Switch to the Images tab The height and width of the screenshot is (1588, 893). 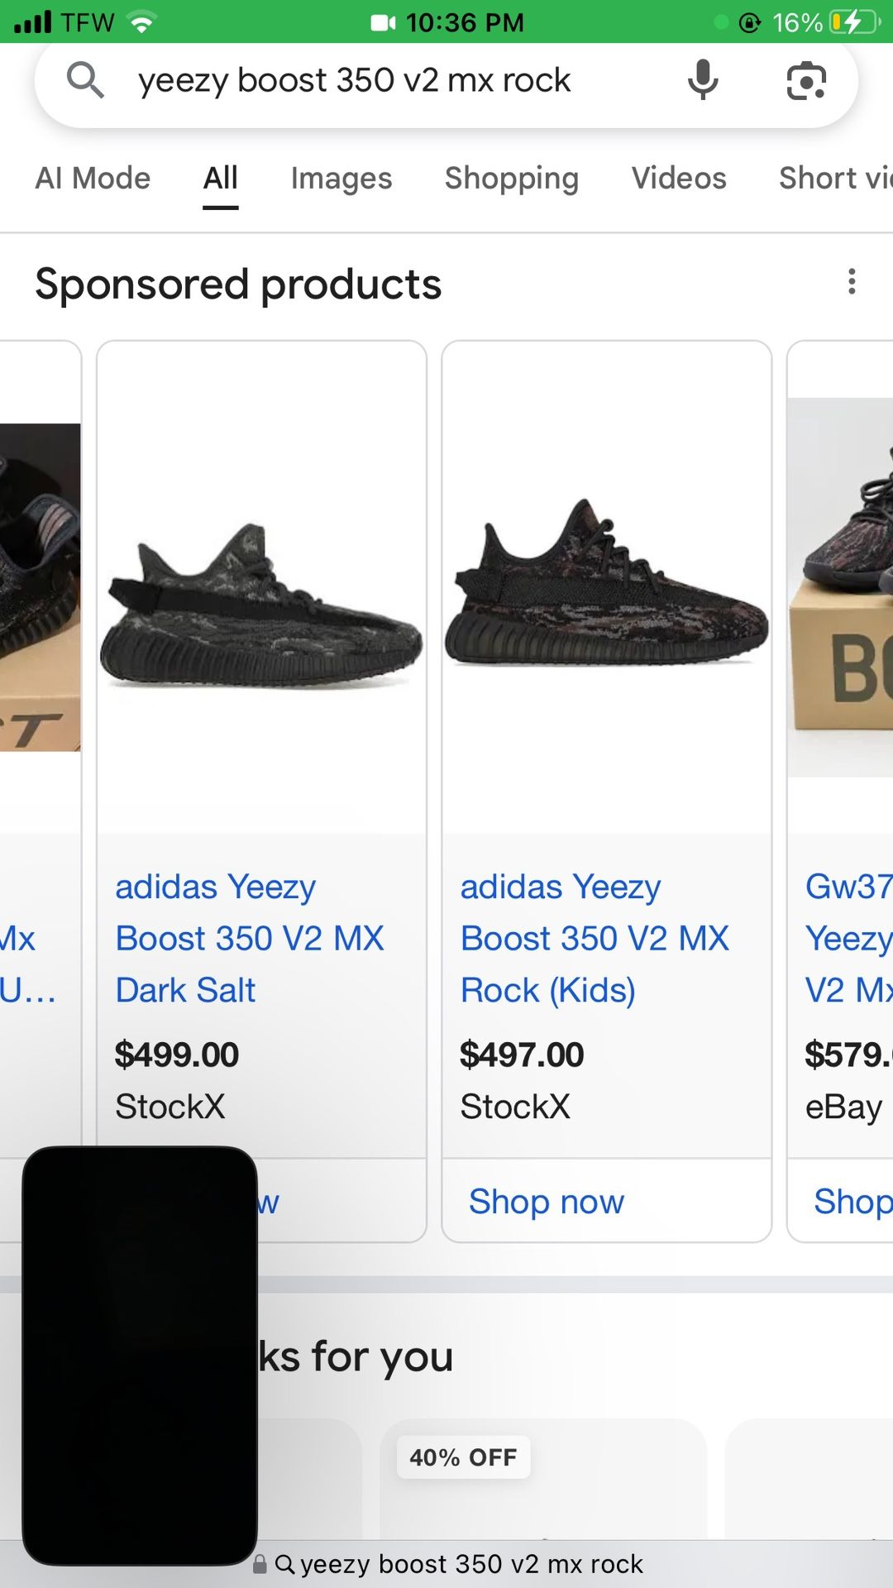341,178
